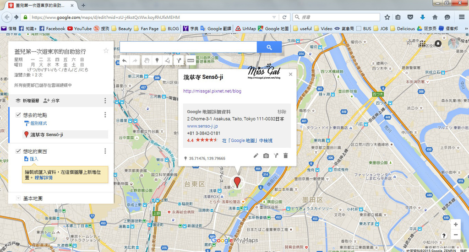Click the red marker on the map
The image size is (469, 252).
point(237,182)
